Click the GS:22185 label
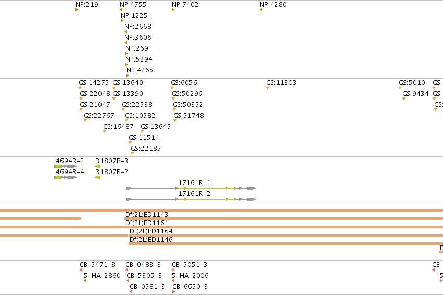This screenshot has width=443, height=295. (146, 149)
